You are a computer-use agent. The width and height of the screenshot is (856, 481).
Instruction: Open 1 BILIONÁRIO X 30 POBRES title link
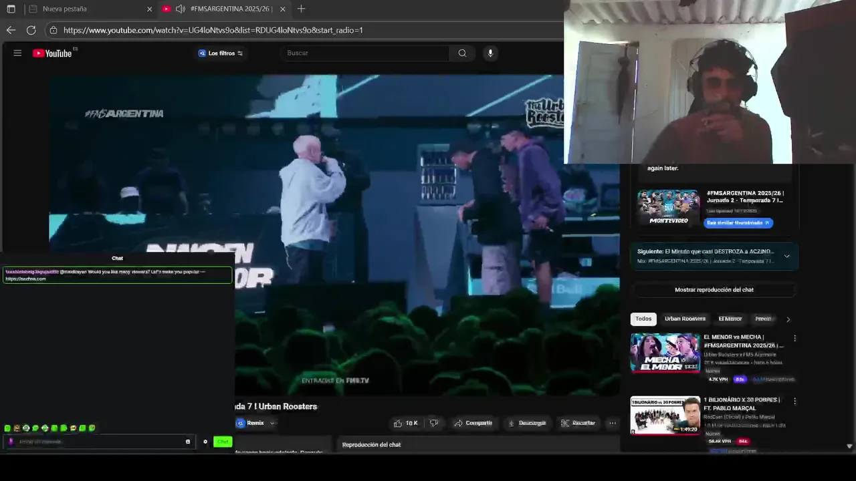[742, 404]
